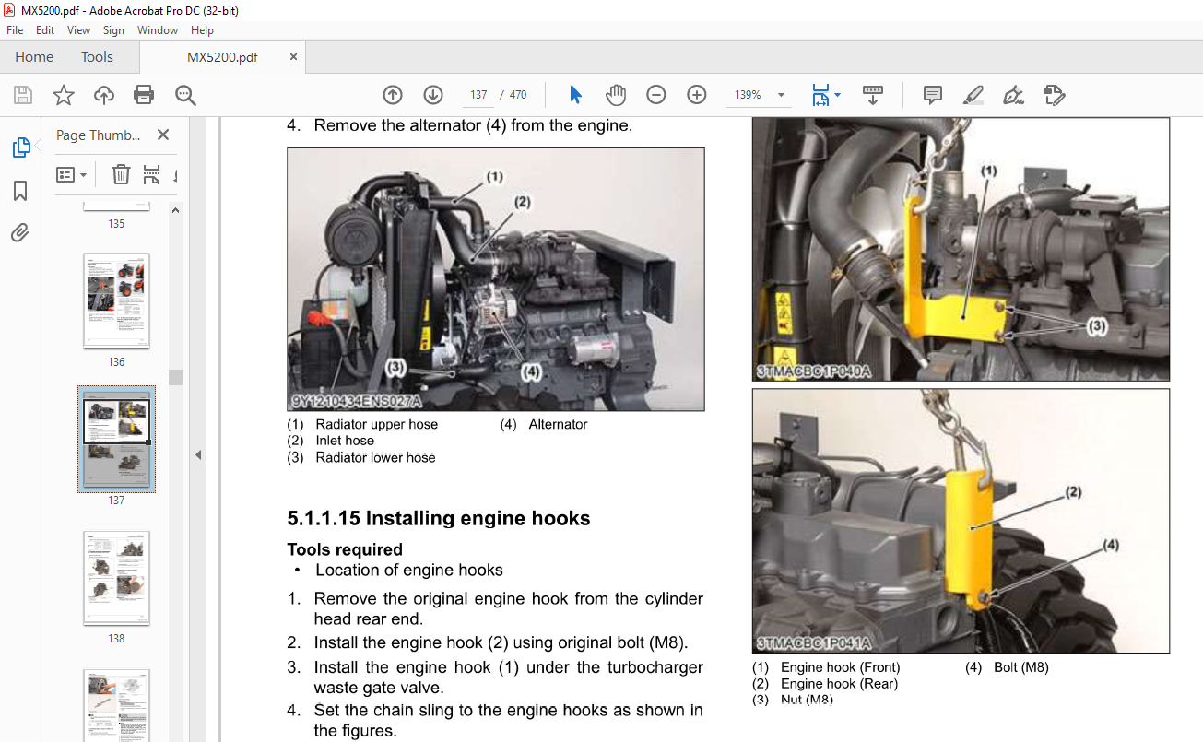This screenshot has height=742, width=1203.
Task: Select page 138 thumbnail
Action: point(116,578)
